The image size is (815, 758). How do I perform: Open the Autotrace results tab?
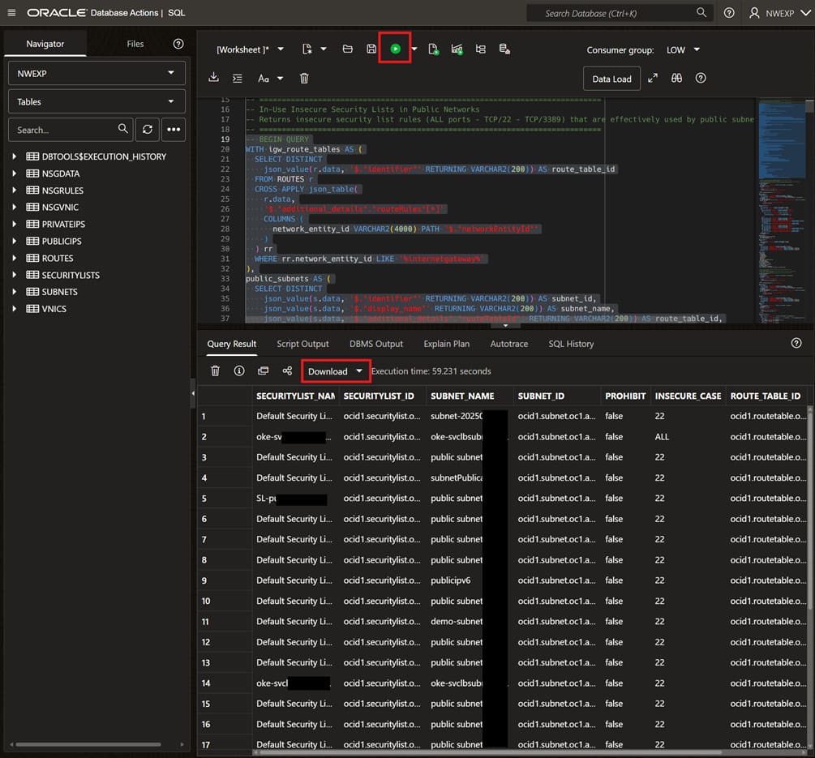point(508,344)
